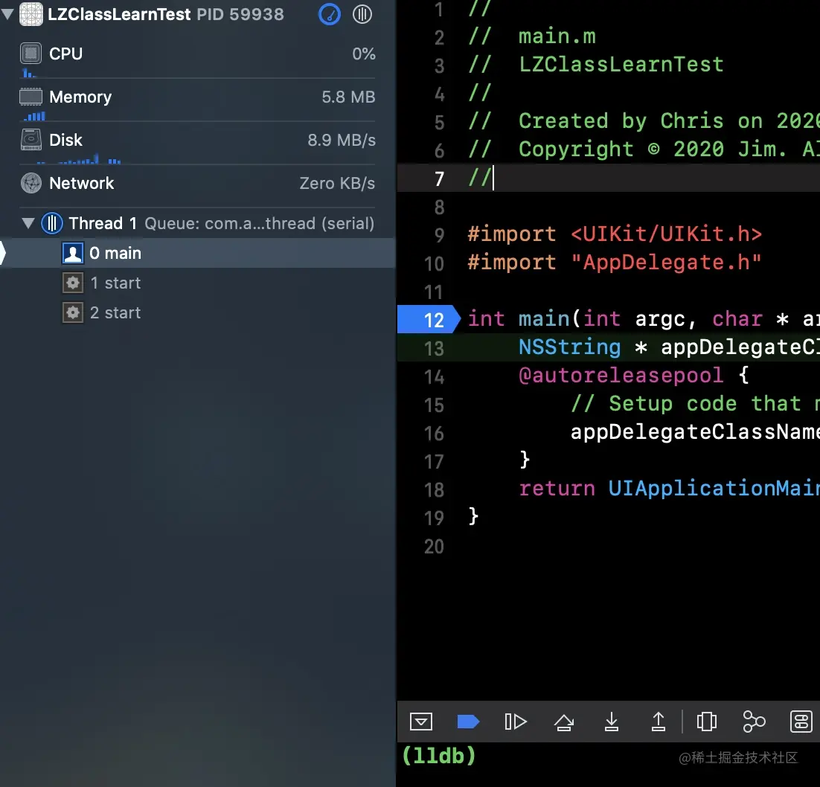Click the NSString type on line 13
The height and width of the screenshot is (787, 820).
point(569,347)
